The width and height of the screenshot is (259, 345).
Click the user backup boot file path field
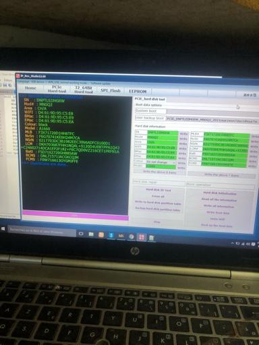coord(212,119)
